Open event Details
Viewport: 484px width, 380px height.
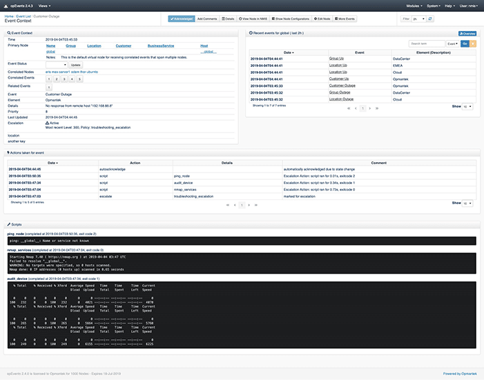[228, 19]
